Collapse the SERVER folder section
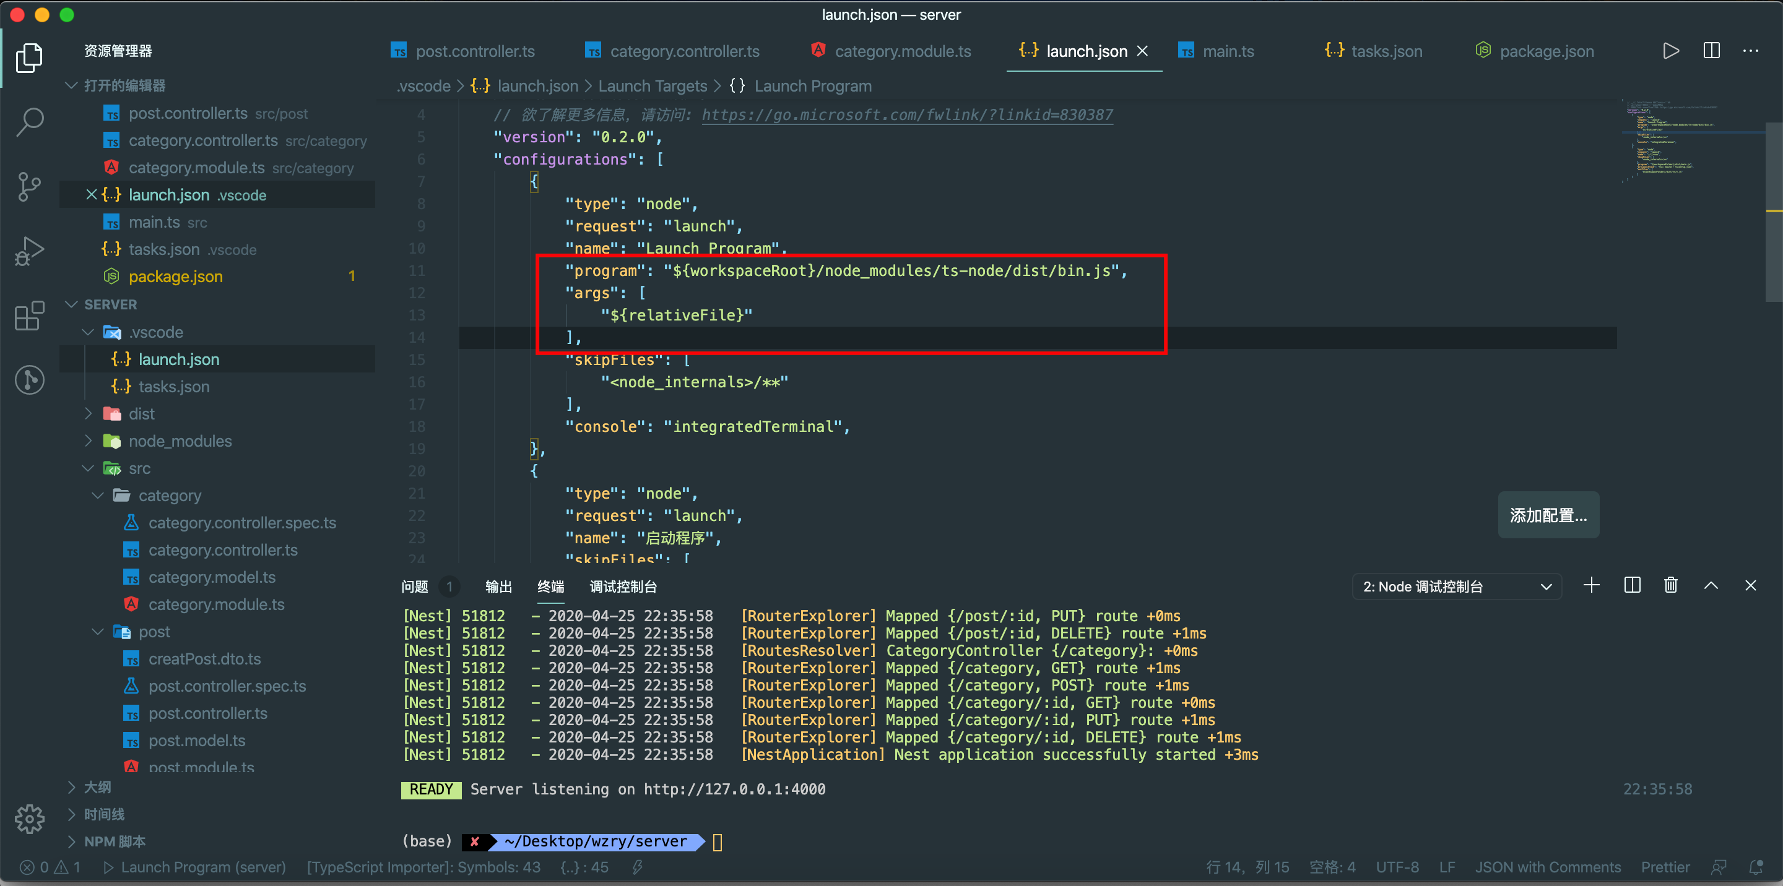The image size is (1783, 886). coord(71,304)
